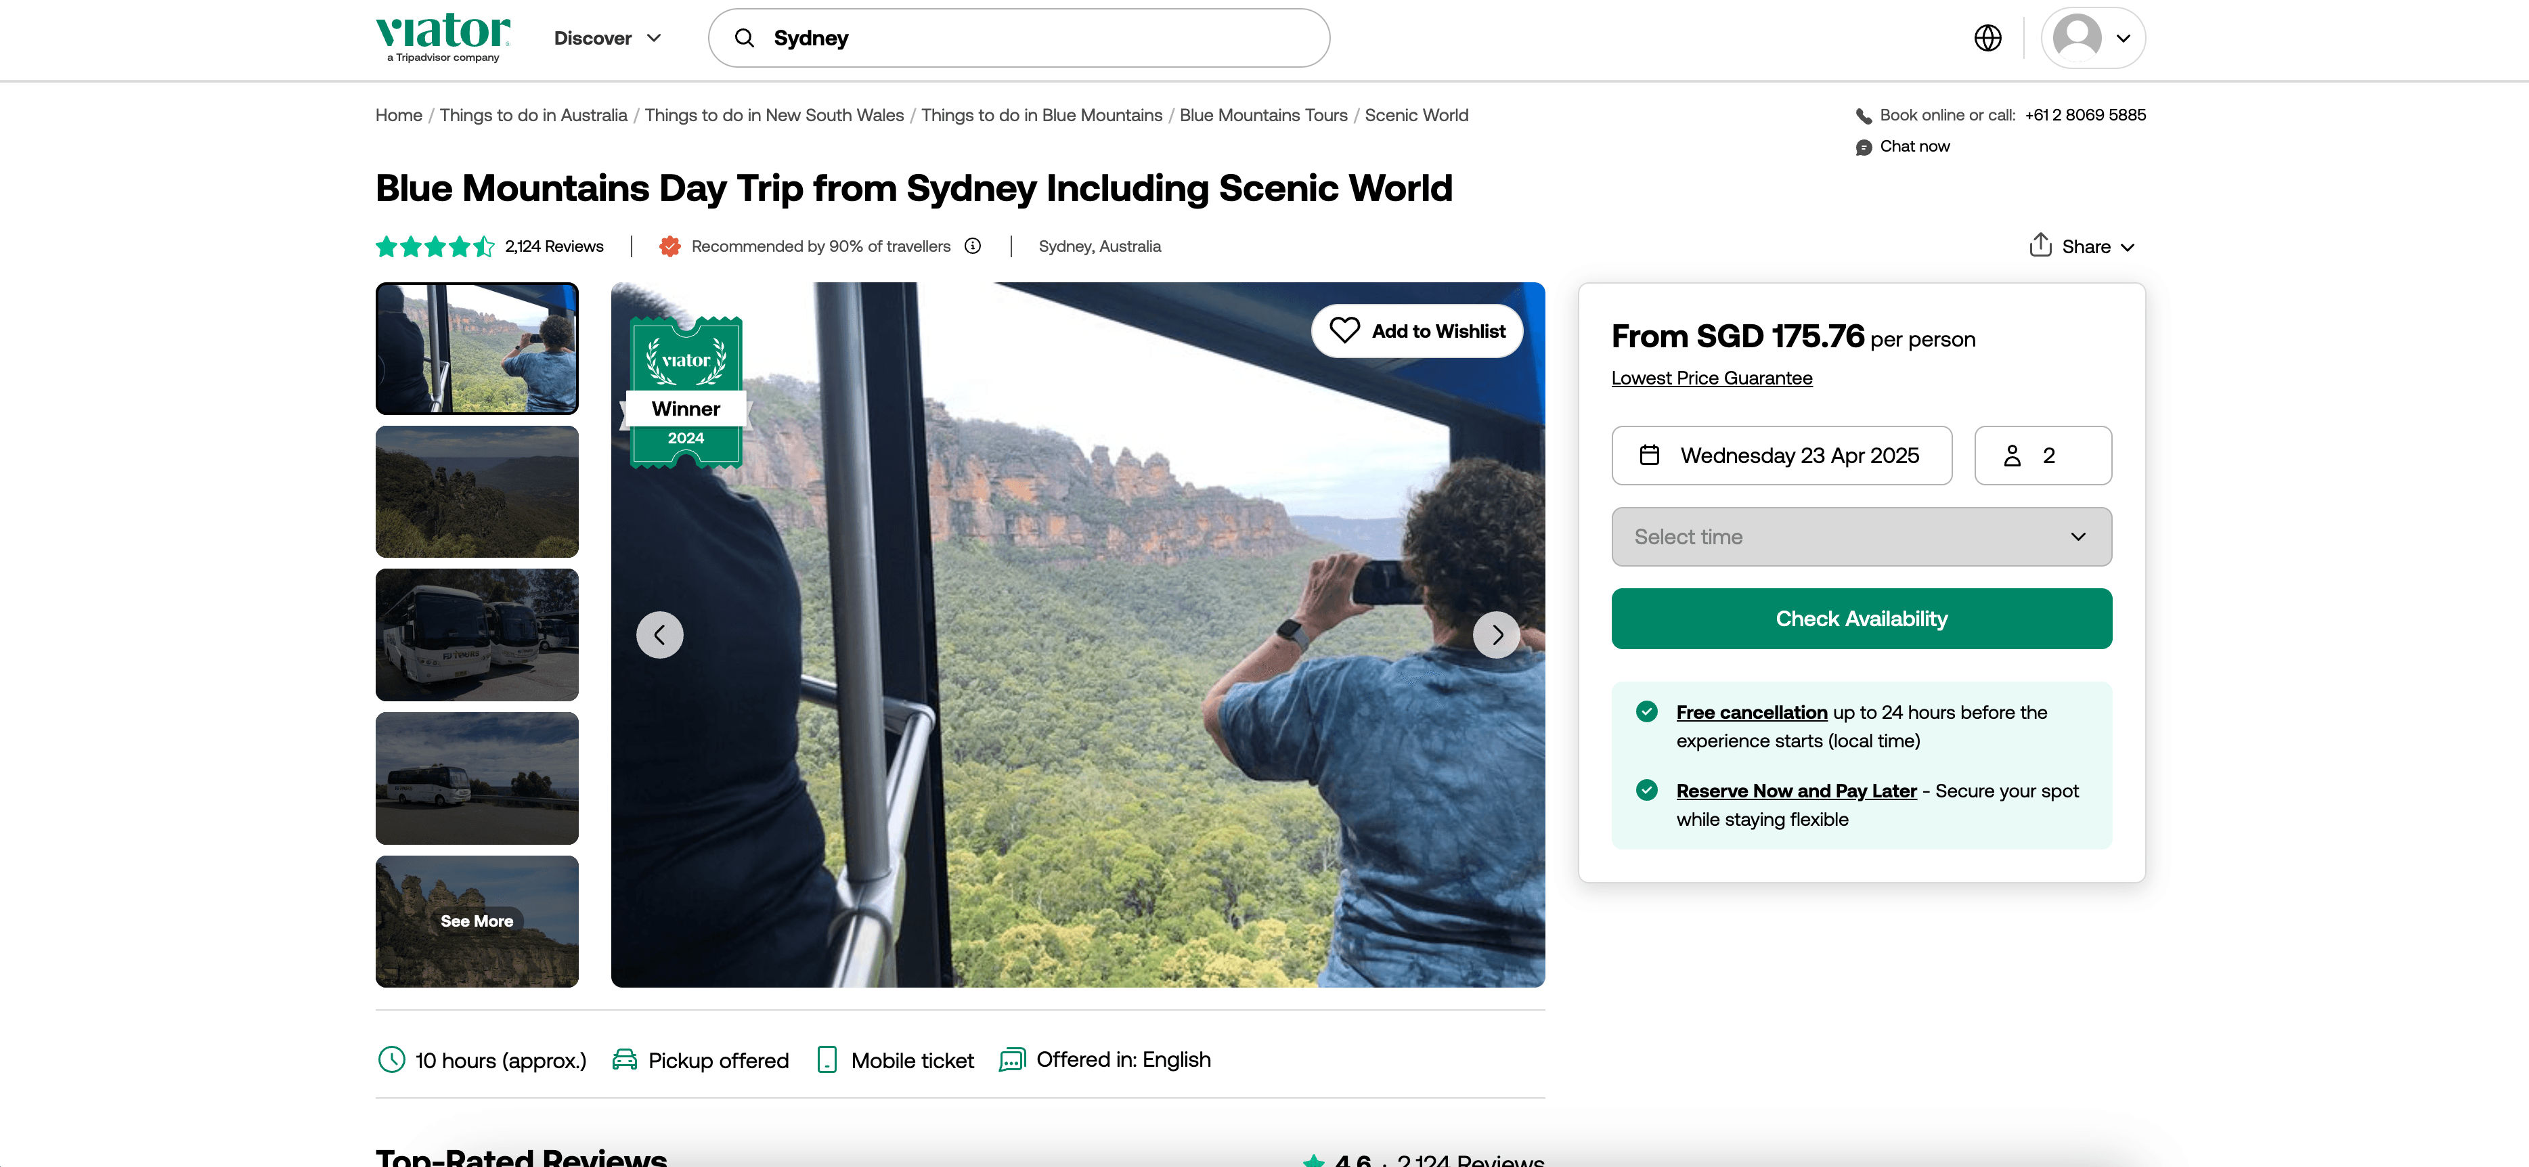2529x1167 pixels.
Task: Go to Things to do in Australia
Action: (x=533, y=115)
